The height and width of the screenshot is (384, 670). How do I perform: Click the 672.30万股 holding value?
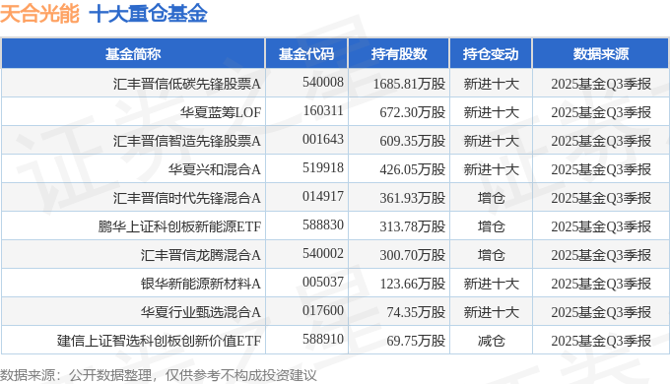pos(412,112)
